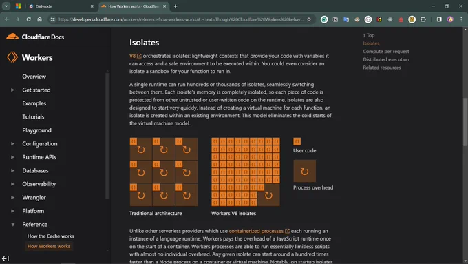
Task: Open a new browser tab
Action: coord(175,6)
